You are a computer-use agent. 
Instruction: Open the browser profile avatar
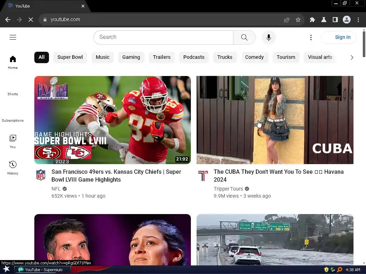[x=347, y=20]
